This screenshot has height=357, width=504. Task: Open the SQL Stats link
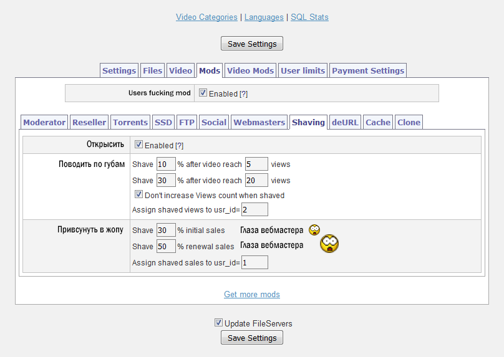[x=309, y=17]
